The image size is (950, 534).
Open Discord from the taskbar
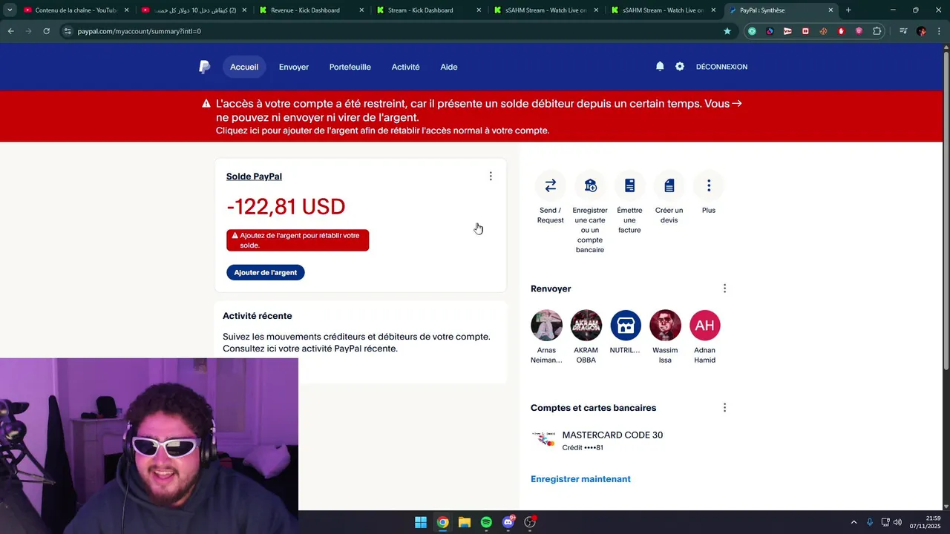click(x=508, y=522)
